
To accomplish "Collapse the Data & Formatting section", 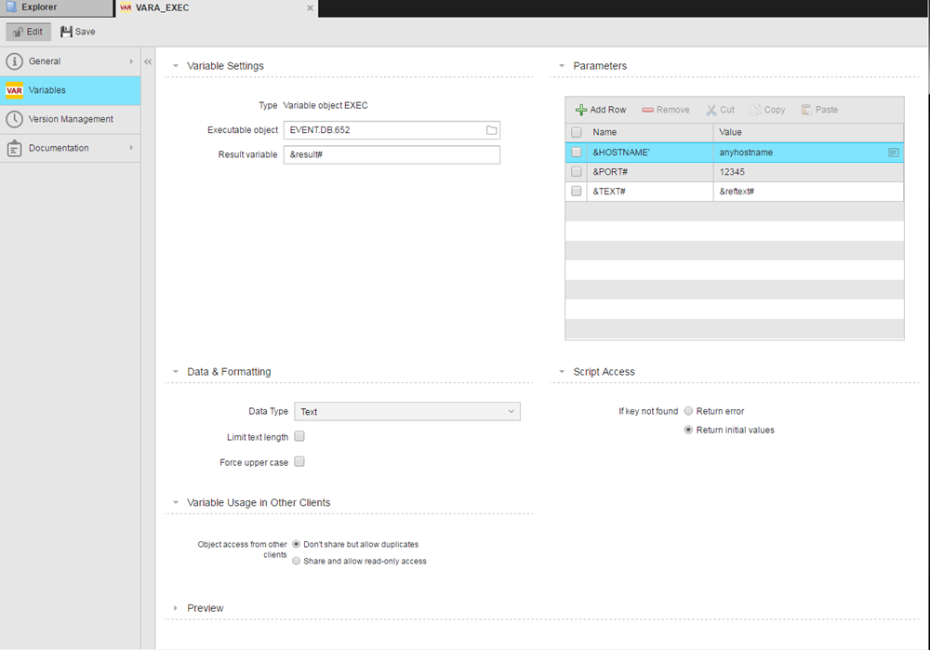I will pos(176,372).
